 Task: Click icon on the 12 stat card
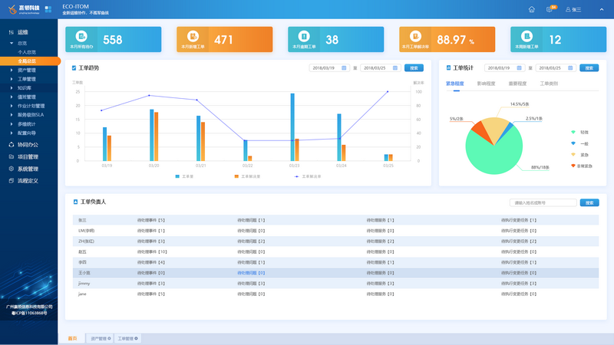click(x=527, y=36)
